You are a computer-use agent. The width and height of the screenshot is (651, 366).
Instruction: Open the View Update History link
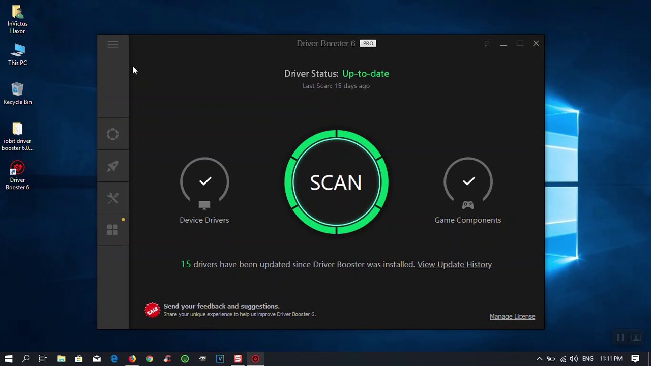[455, 264]
